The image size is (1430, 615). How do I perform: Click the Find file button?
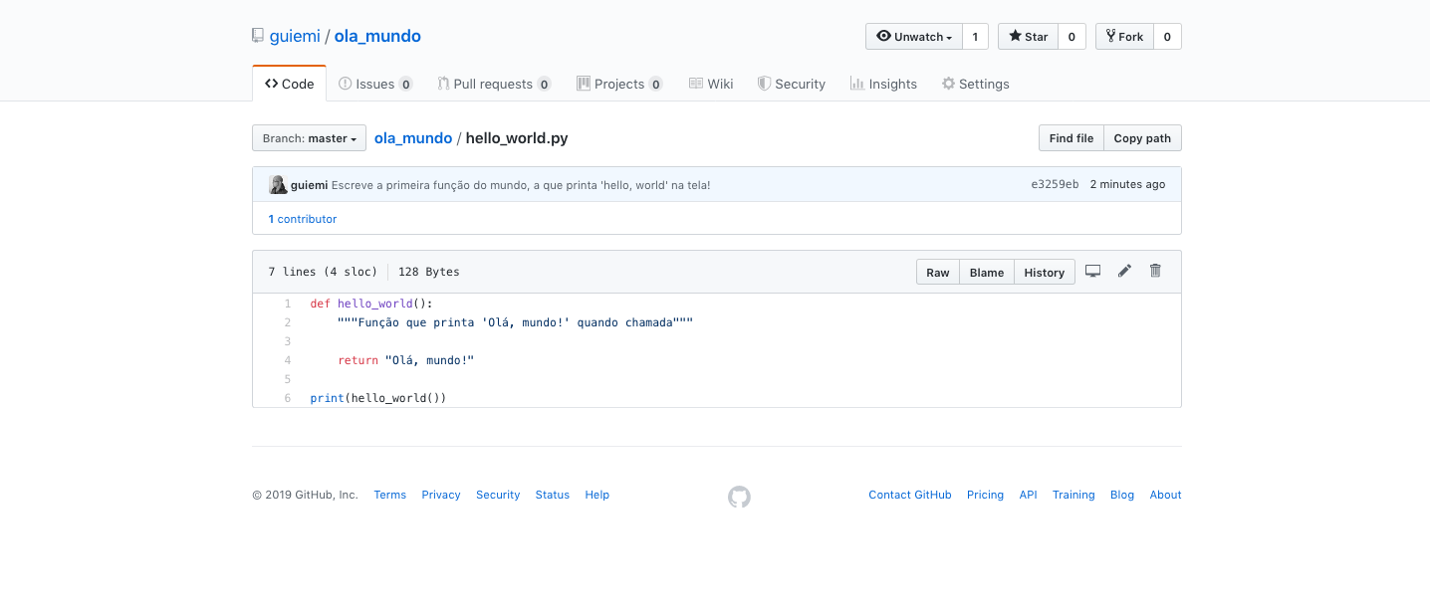(1071, 138)
